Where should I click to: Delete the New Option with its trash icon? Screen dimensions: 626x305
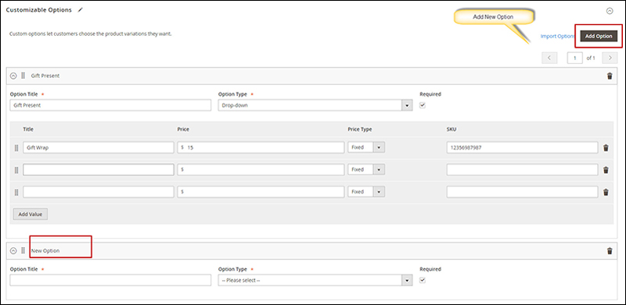[x=610, y=251]
